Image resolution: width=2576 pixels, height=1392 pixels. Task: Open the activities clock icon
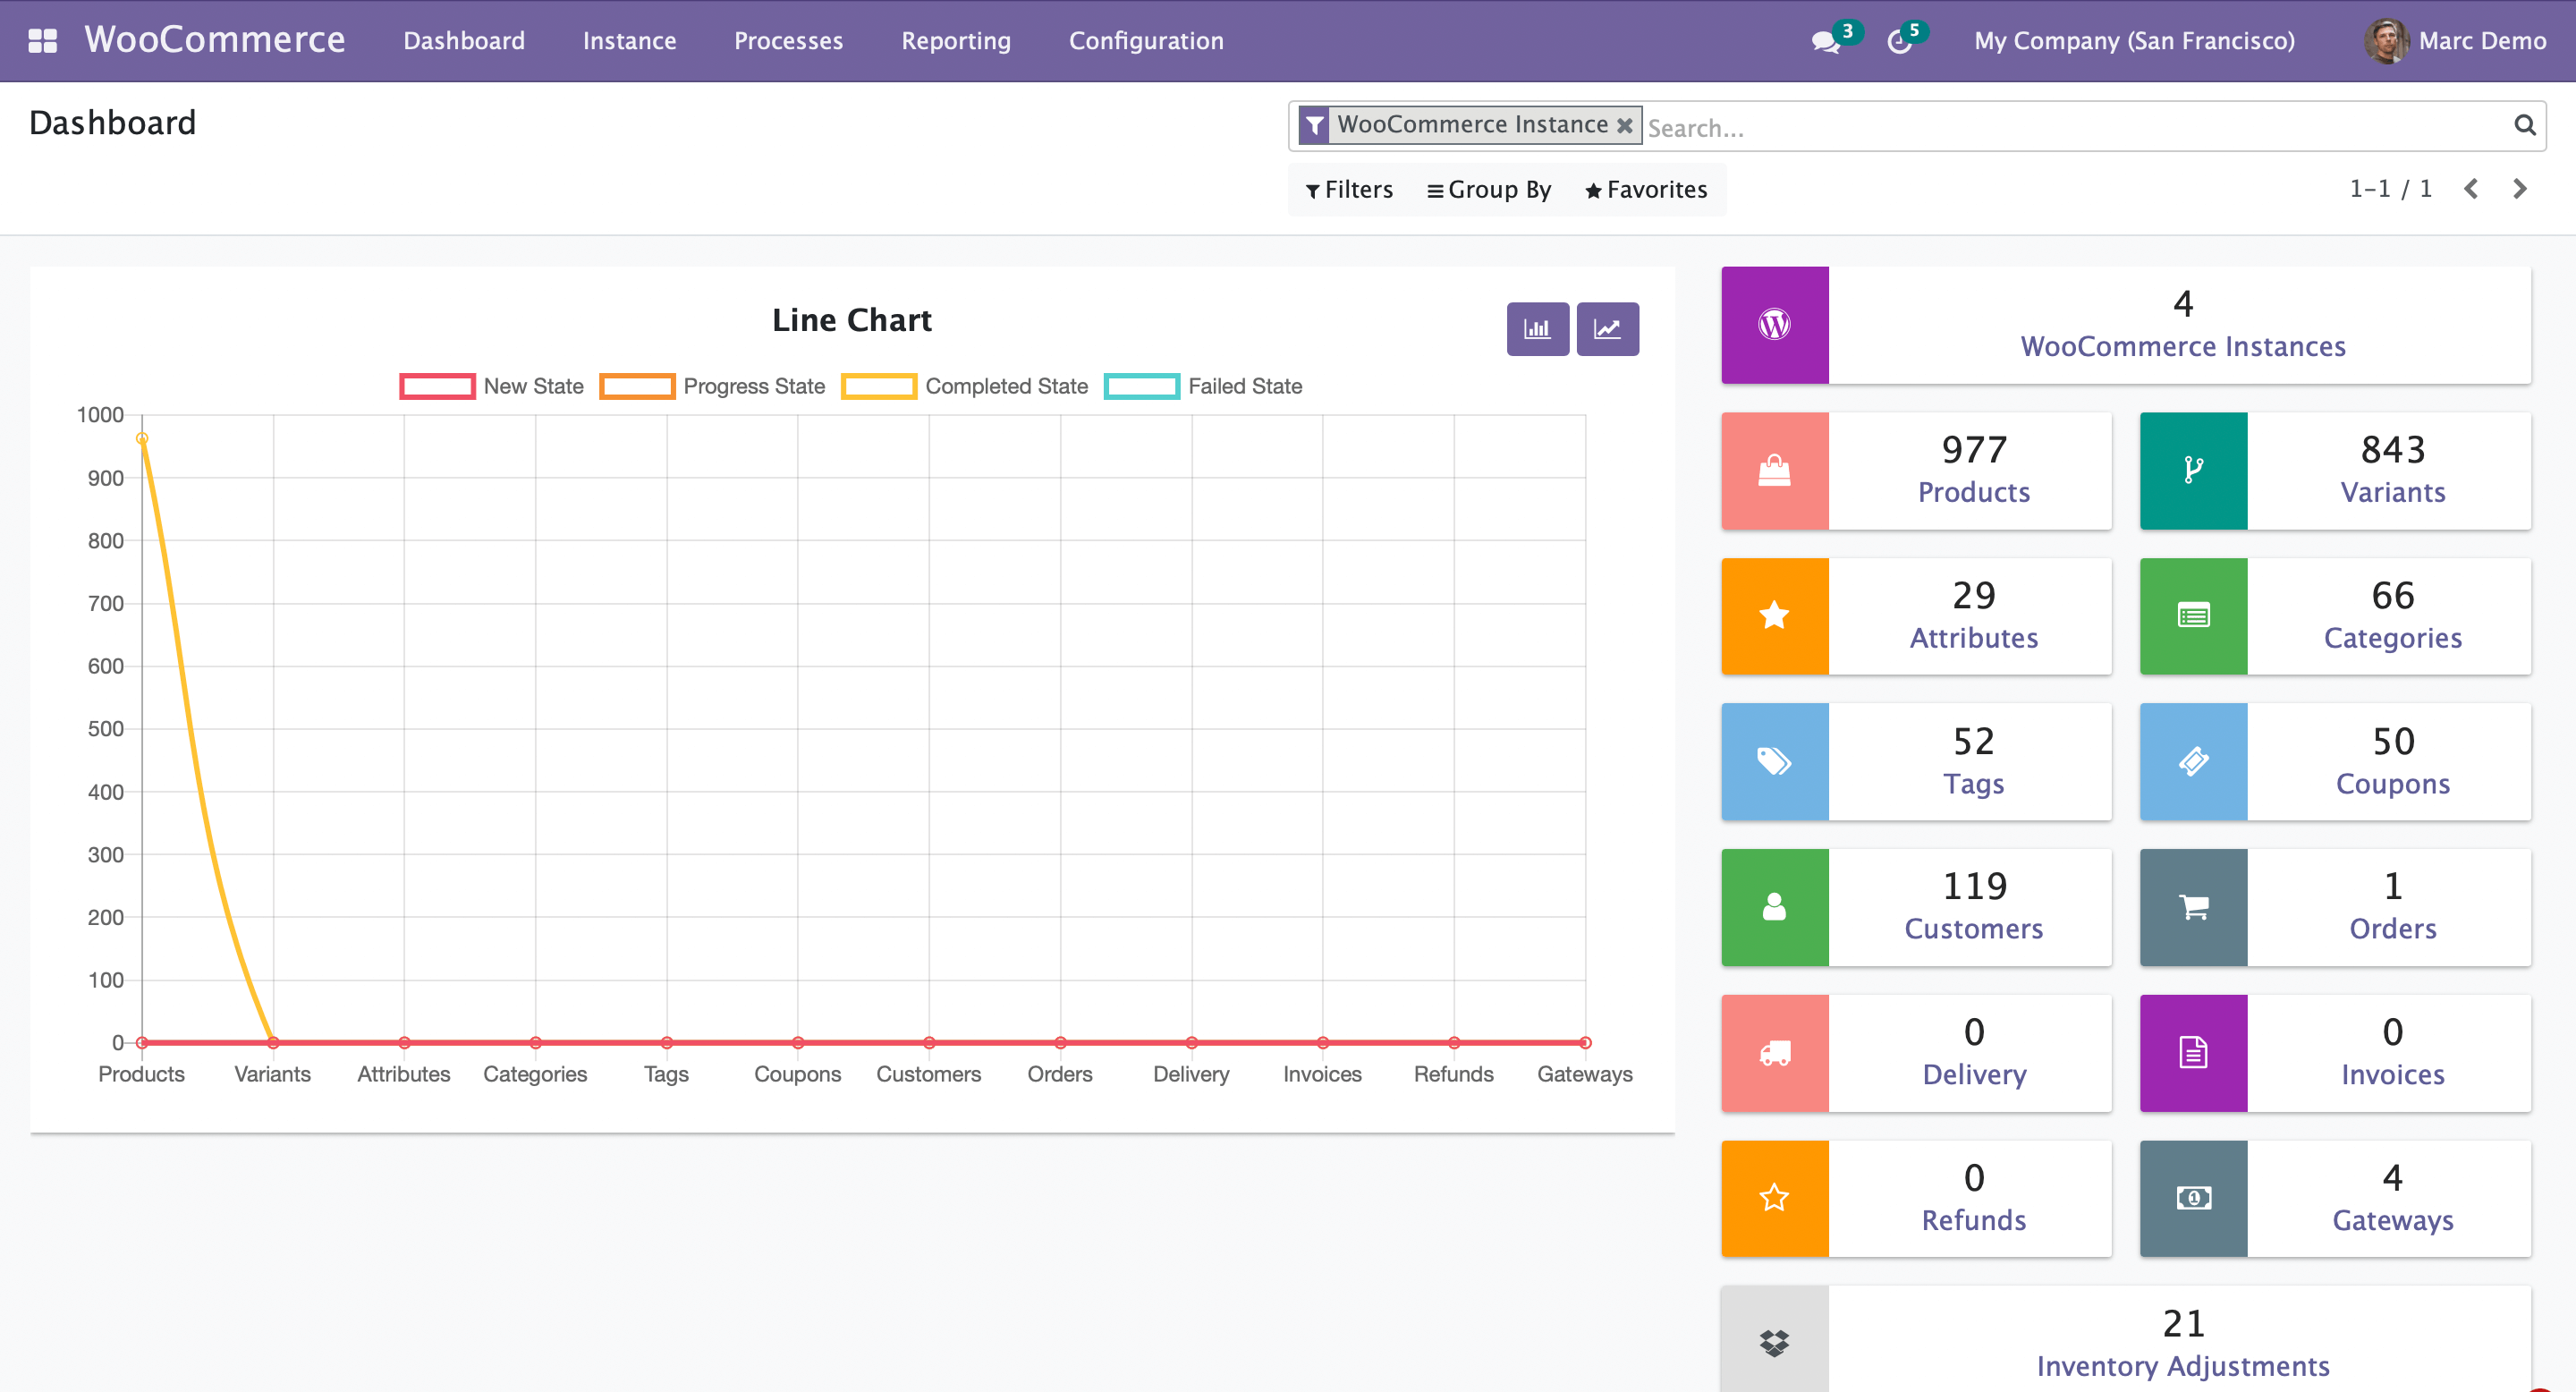(x=1899, y=41)
